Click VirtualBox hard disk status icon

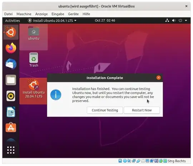pos(120,161)
